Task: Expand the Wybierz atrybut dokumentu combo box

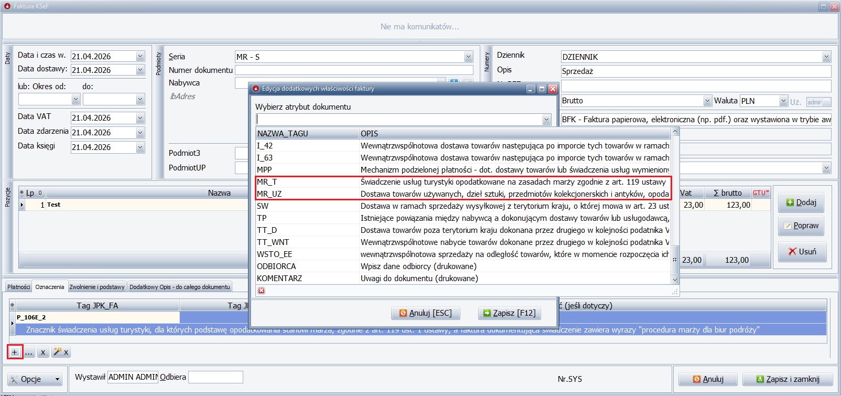Action: coord(546,120)
